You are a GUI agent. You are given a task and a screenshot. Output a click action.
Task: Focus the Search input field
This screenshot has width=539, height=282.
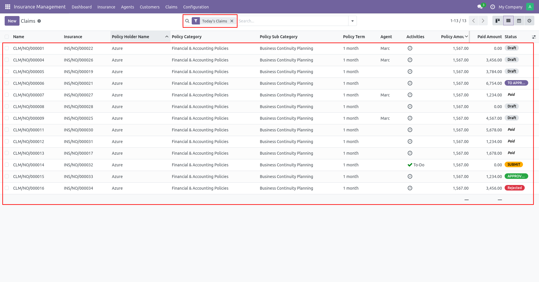[x=293, y=21]
